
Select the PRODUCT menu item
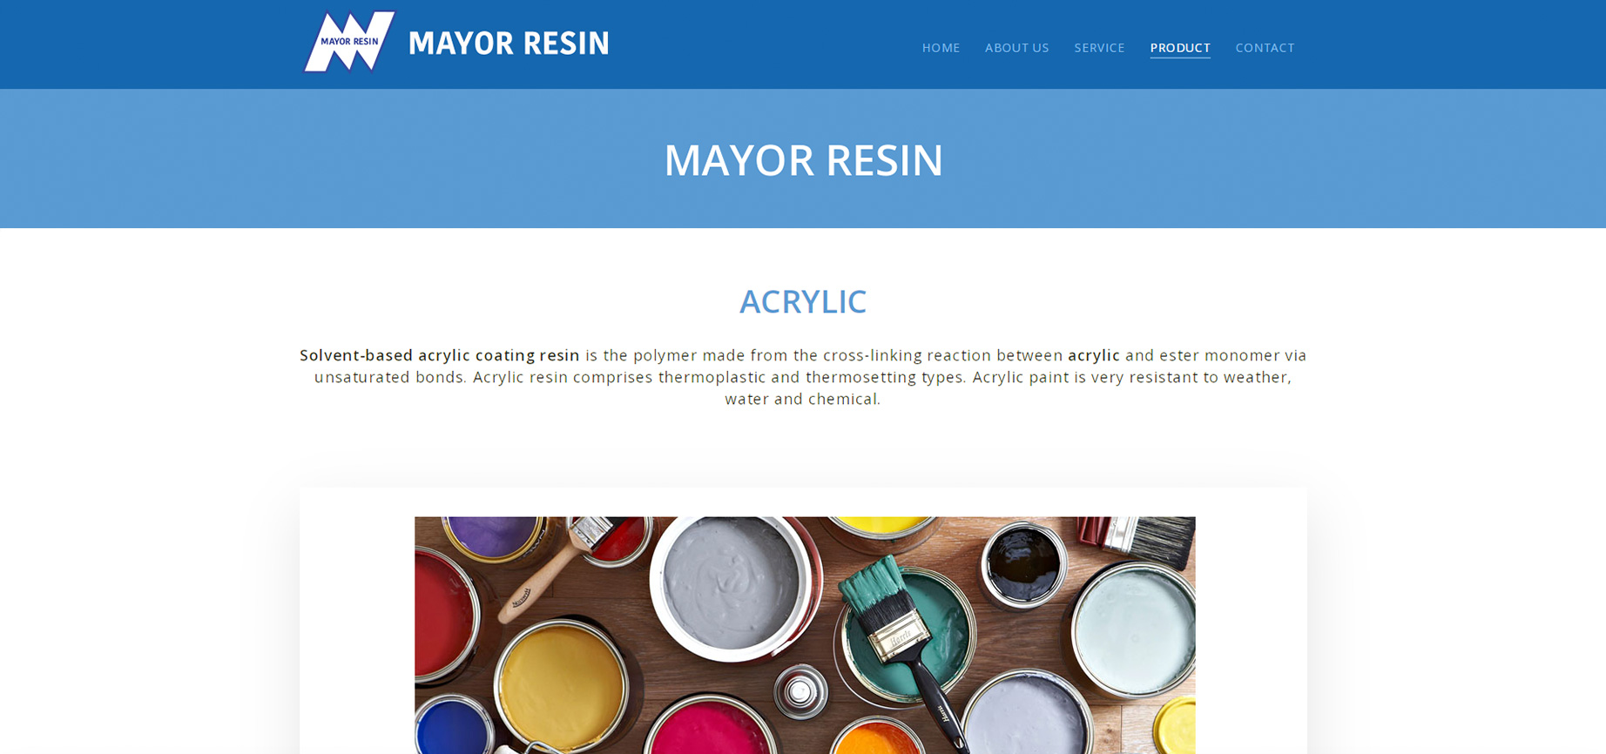click(1180, 48)
